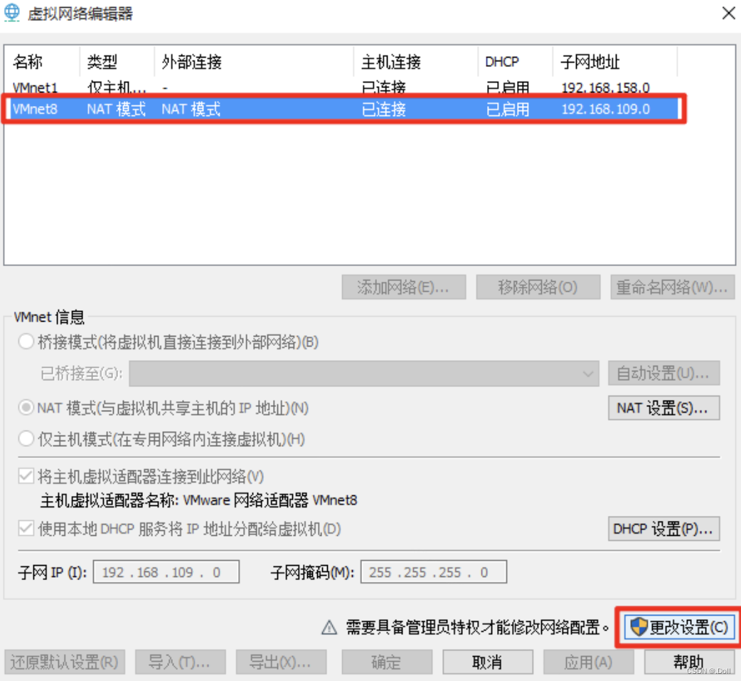Click the Help (帮助) button
Image resolution: width=741 pixels, height=681 pixels.
(x=689, y=662)
